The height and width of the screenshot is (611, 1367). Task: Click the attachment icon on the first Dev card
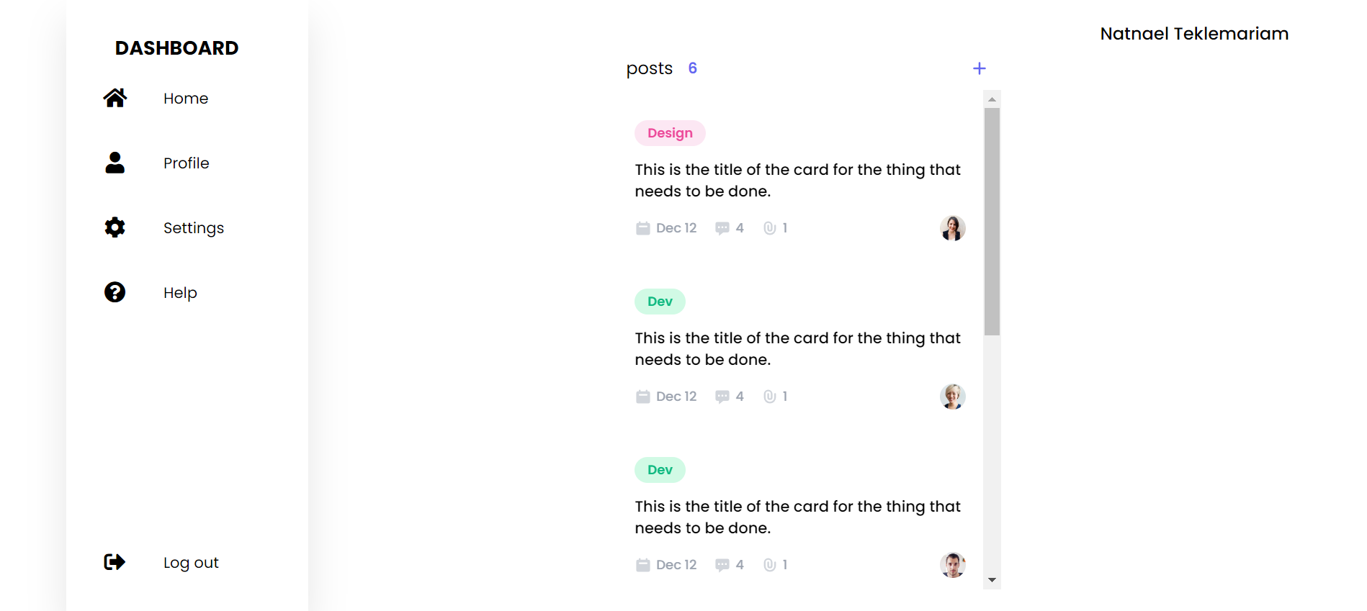pos(769,397)
